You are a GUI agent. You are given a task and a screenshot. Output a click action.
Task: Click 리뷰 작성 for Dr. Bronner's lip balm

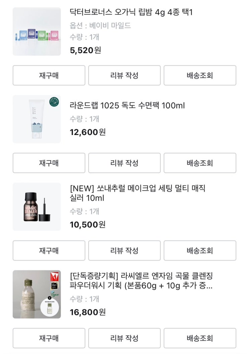[x=124, y=75]
